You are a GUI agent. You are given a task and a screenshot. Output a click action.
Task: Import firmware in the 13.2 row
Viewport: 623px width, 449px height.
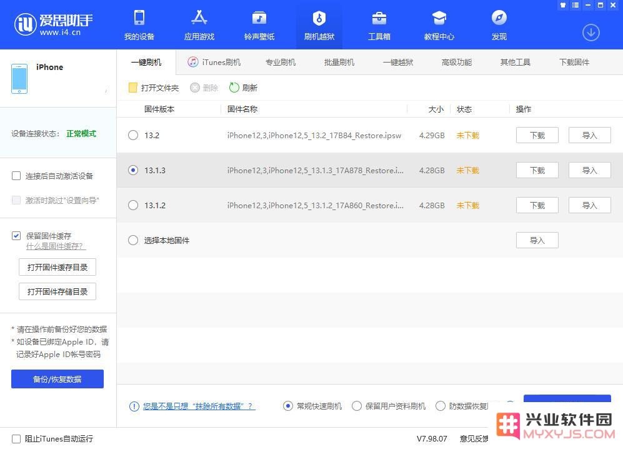point(590,135)
